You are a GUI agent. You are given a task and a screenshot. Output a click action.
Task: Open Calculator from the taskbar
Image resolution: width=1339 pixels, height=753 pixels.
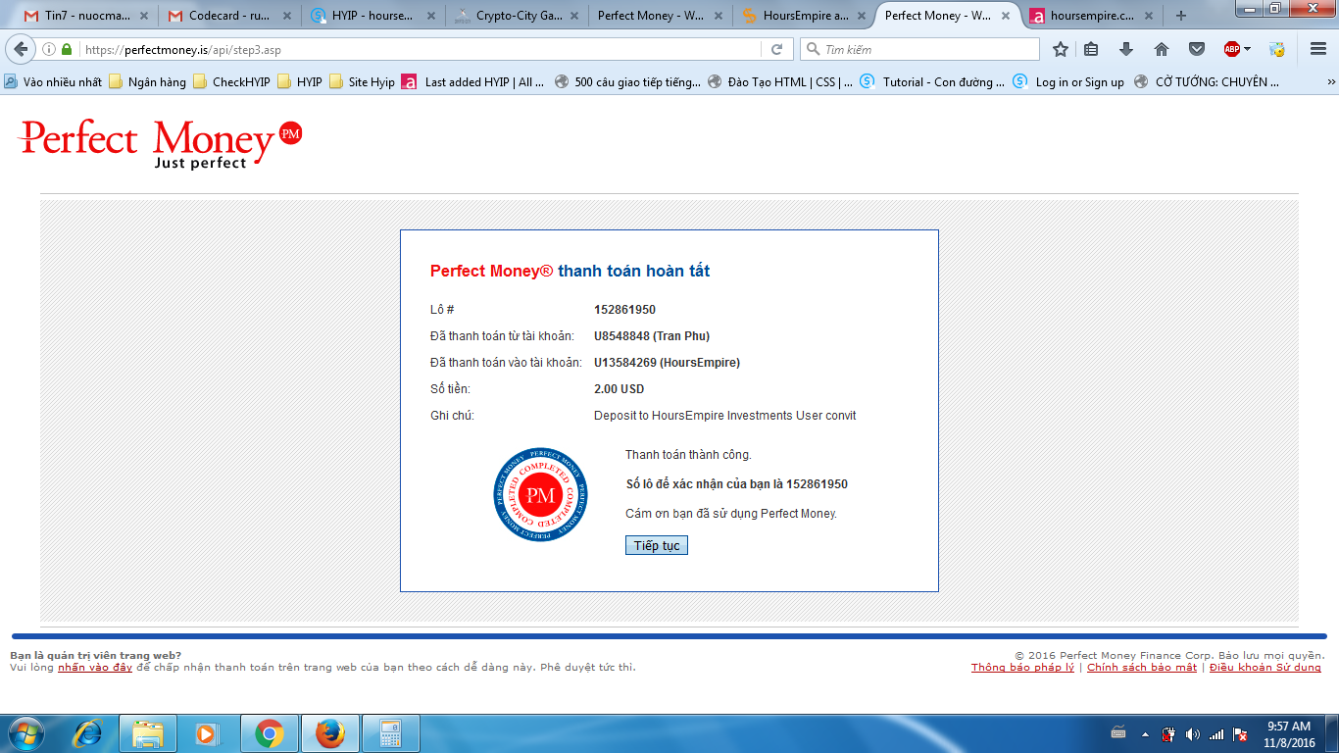(390, 733)
